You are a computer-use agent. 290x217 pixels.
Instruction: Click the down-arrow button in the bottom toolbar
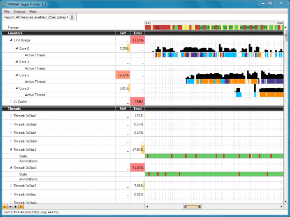10,207
